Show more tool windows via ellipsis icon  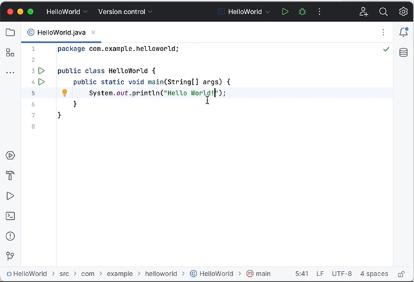tap(10, 72)
